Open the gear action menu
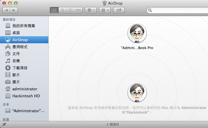This screenshot has height=128, width=208. click(91, 10)
